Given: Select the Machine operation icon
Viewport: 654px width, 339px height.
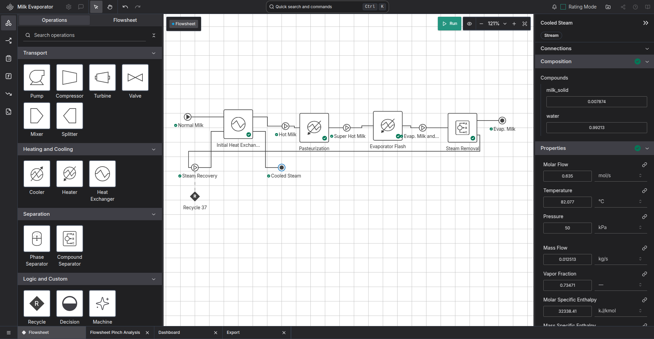Looking at the screenshot, I should click(102, 303).
